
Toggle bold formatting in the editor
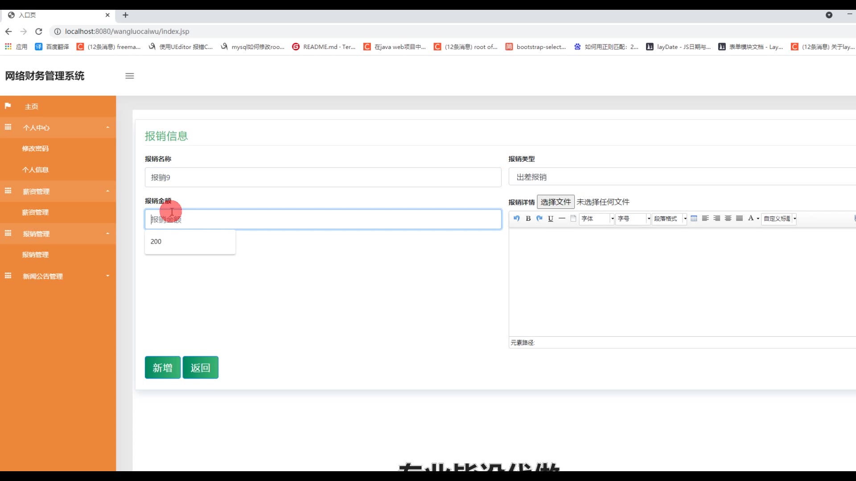pyautogui.click(x=528, y=218)
